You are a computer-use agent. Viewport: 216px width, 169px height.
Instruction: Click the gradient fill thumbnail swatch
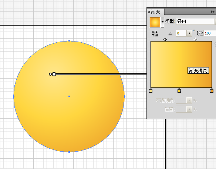(155, 22)
